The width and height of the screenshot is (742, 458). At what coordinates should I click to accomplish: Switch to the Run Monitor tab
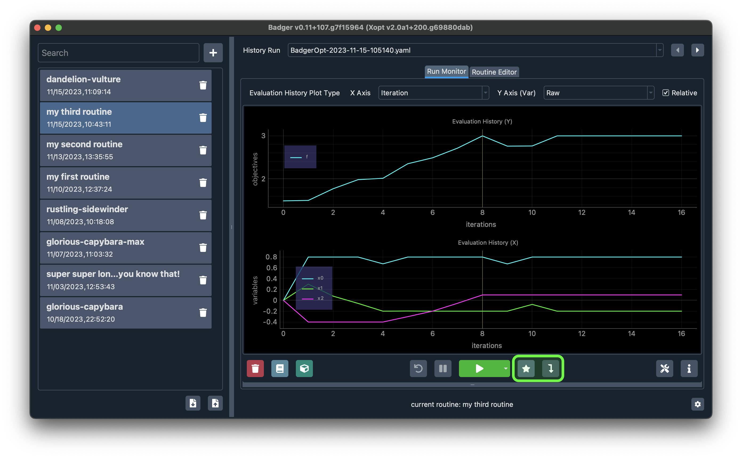pyautogui.click(x=446, y=71)
